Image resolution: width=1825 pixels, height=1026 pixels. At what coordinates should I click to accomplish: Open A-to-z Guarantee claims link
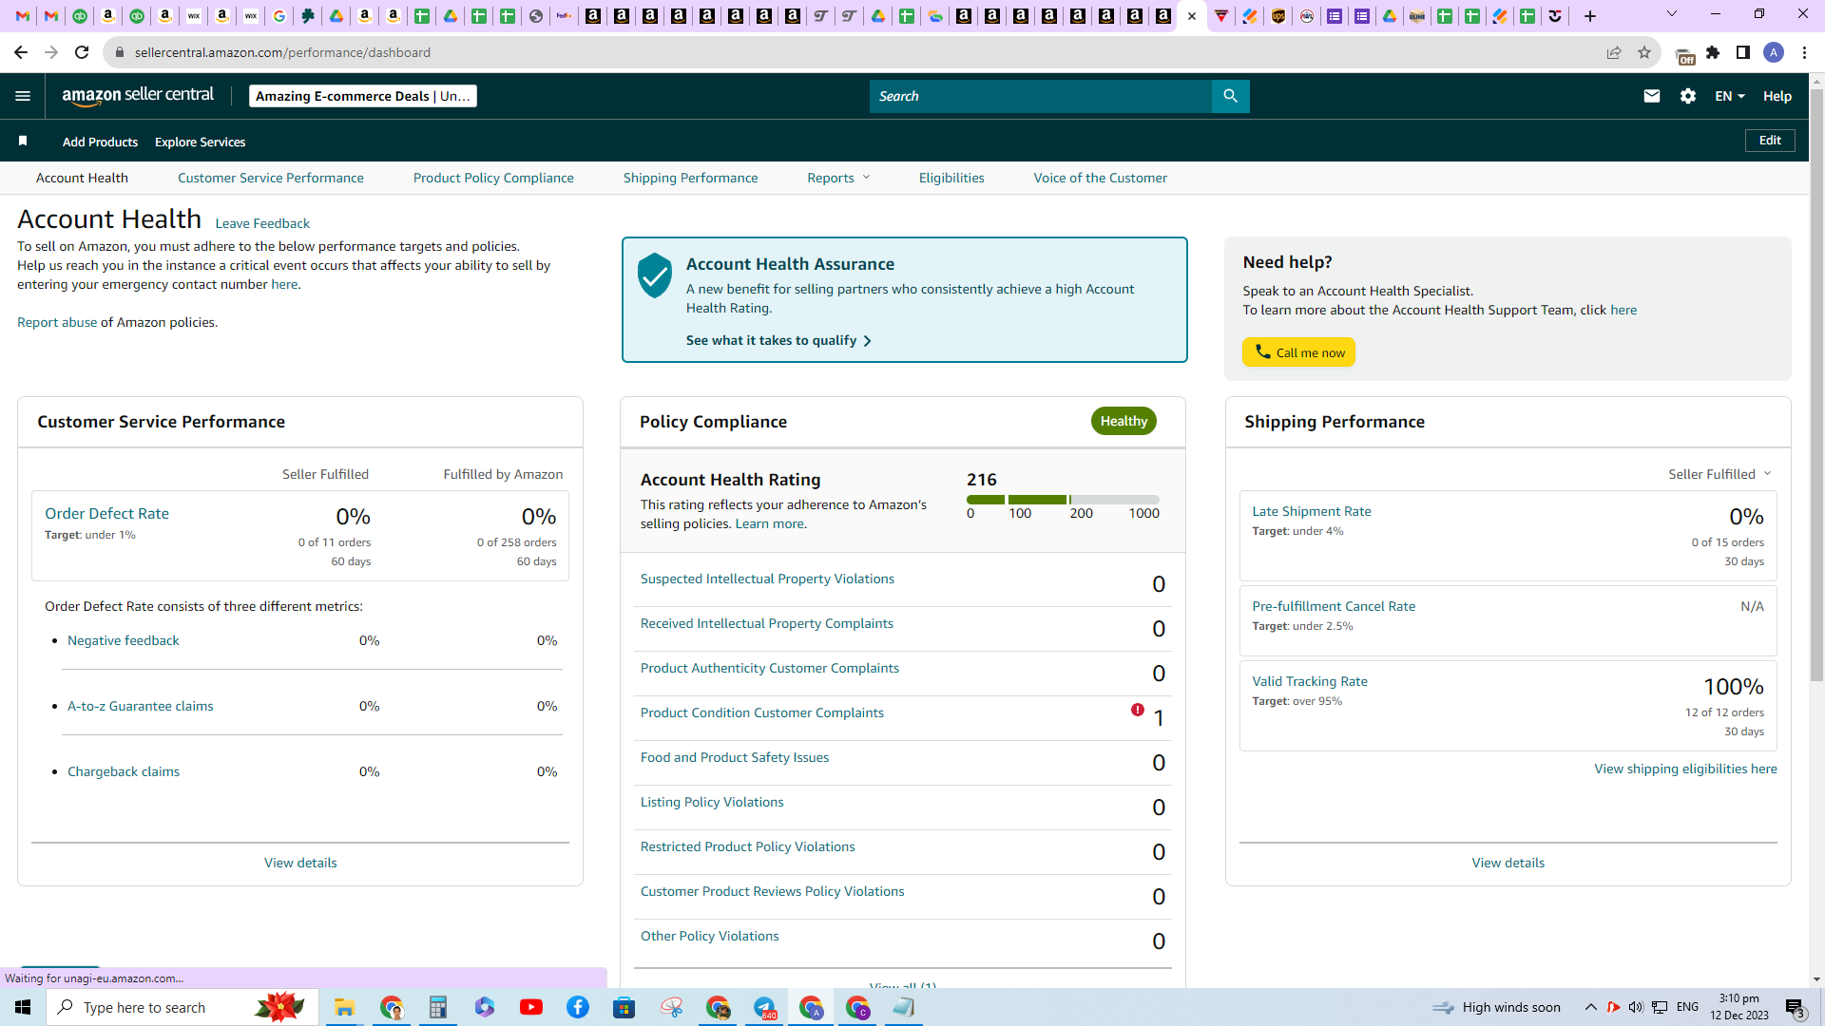pyautogui.click(x=141, y=706)
